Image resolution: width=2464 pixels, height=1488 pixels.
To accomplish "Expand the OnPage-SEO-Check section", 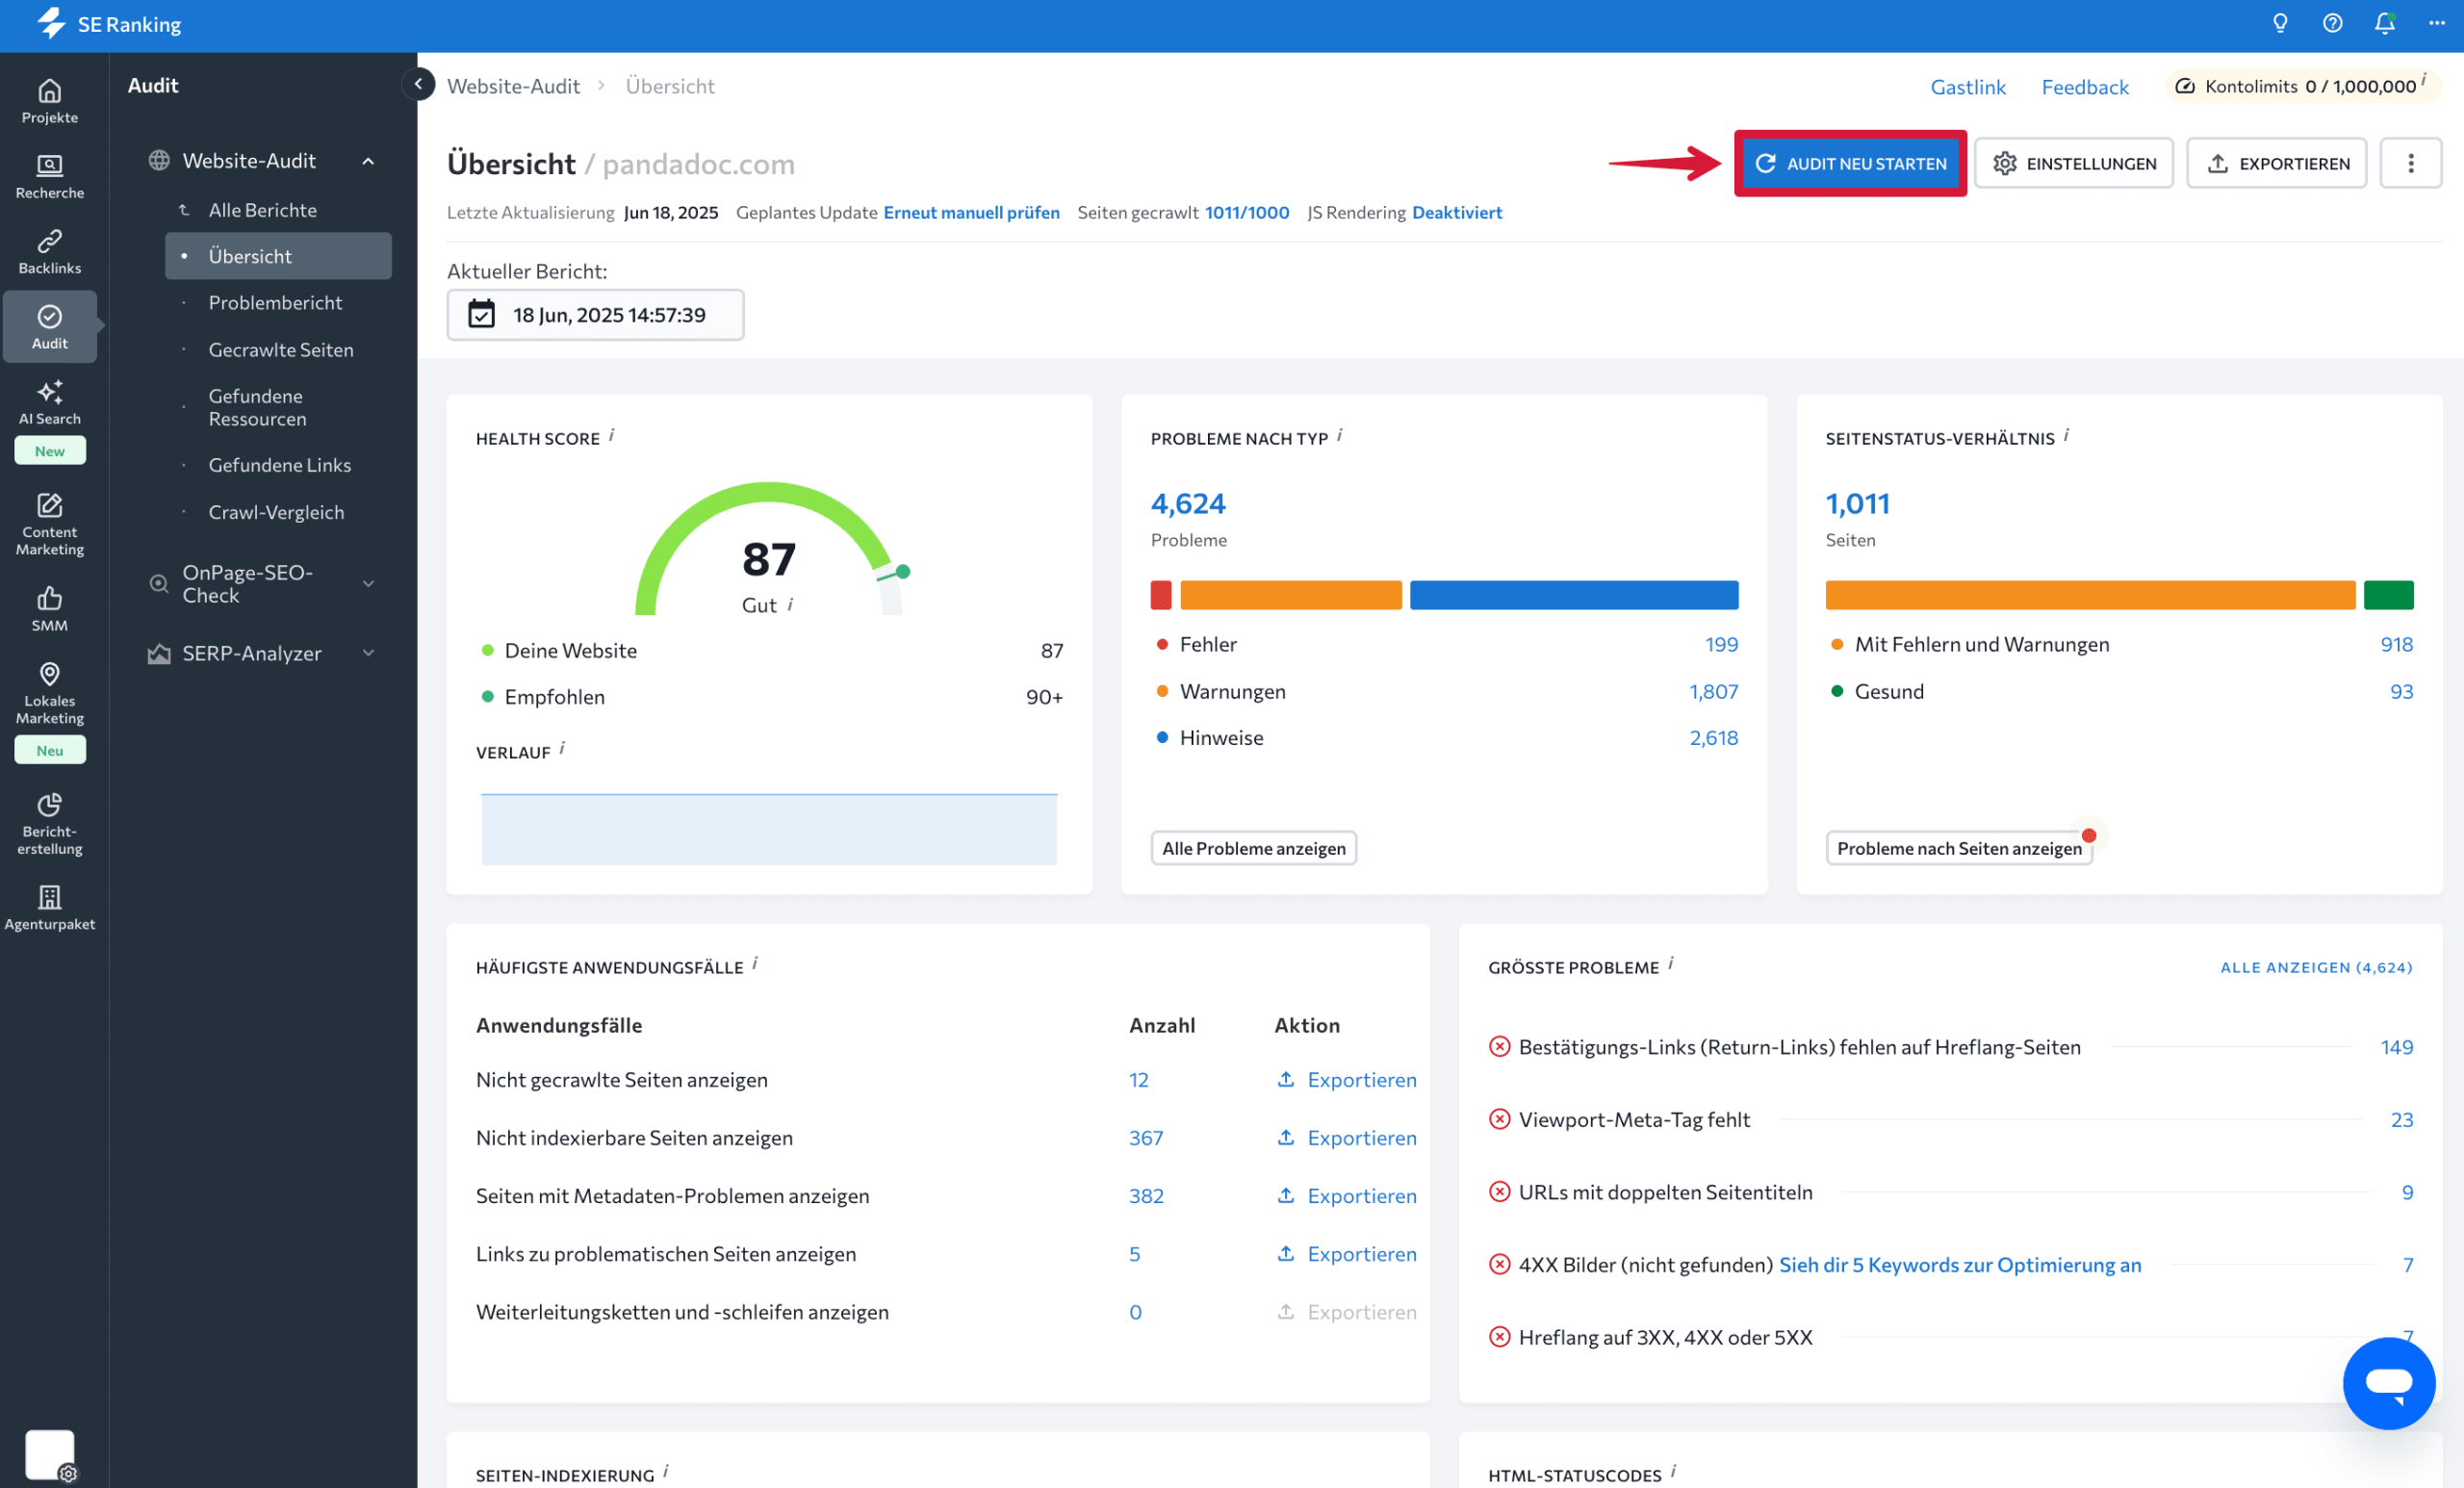I will tap(368, 584).
